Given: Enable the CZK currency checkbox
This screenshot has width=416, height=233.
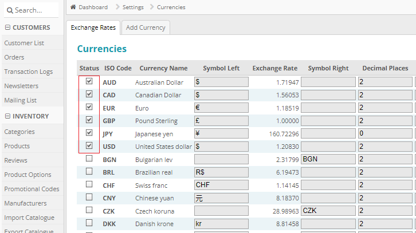Looking at the screenshot, I should click(x=89, y=210).
